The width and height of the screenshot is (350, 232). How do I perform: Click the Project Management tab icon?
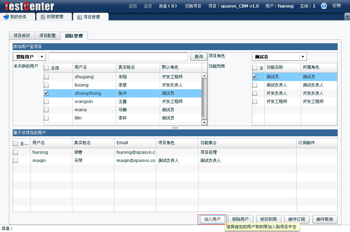click(80, 17)
